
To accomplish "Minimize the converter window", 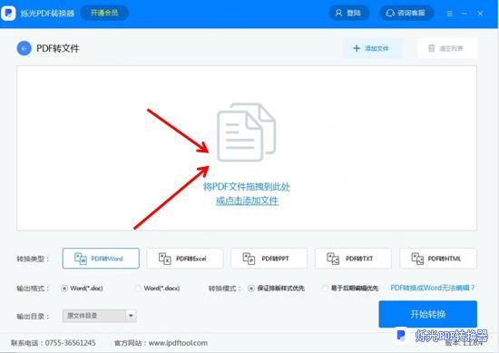I will (465, 14).
